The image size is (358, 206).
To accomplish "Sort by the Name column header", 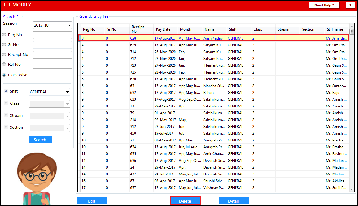I will click(214, 29).
